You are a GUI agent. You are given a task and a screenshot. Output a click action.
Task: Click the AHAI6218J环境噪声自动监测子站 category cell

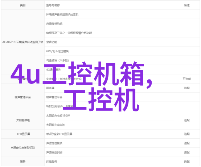pyautogui.click(x=23, y=42)
